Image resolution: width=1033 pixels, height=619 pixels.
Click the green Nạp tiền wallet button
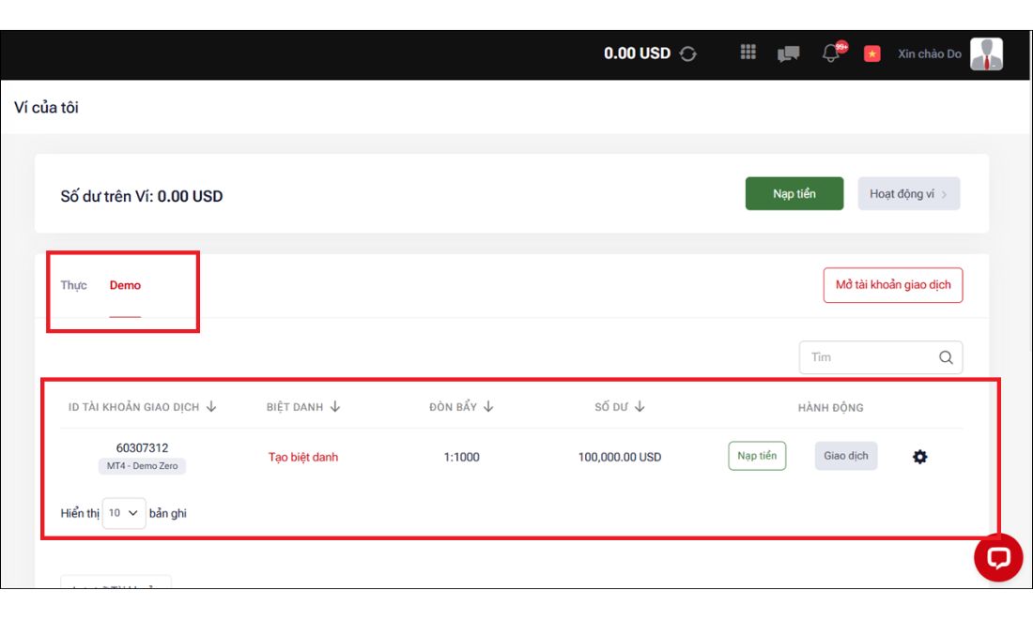(x=794, y=193)
